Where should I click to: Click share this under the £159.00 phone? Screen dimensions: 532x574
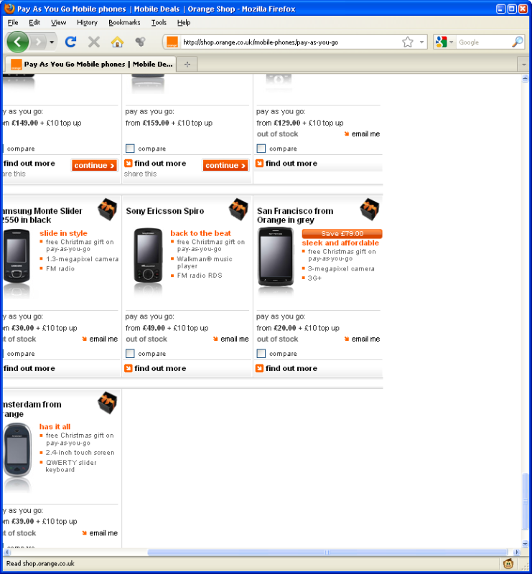pos(140,174)
